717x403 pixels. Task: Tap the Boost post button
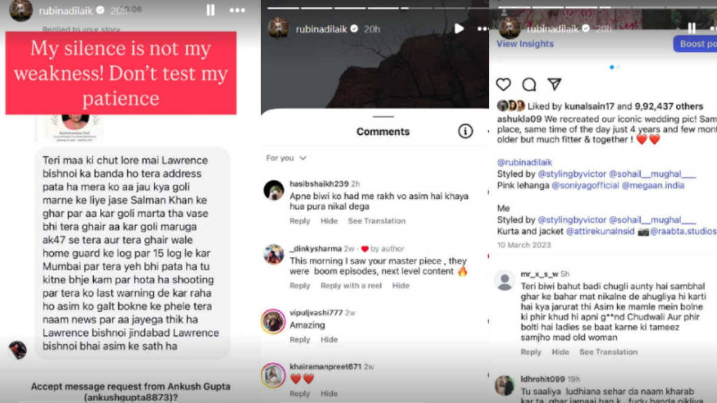point(696,44)
